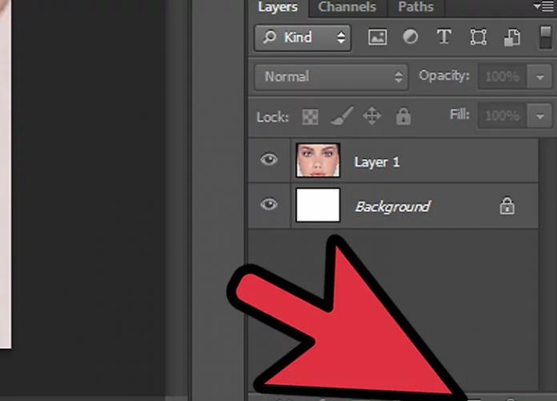This screenshot has height=401, width=557.
Task: Click the lock image pixels brush icon
Action: (x=340, y=117)
